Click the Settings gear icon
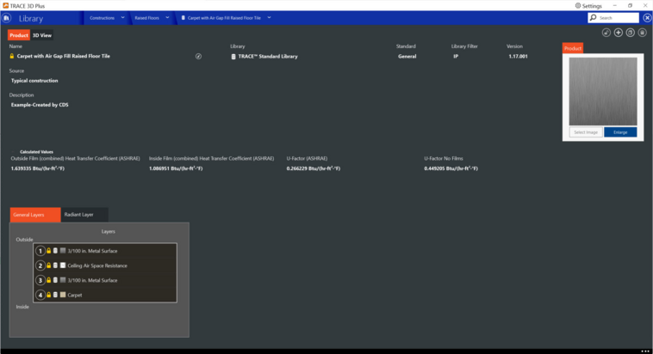The image size is (653, 354). pos(578,6)
